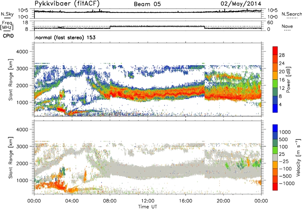Click the '4000' tick on power panel
This screenshot has width=302, height=209.
pos(22,52)
